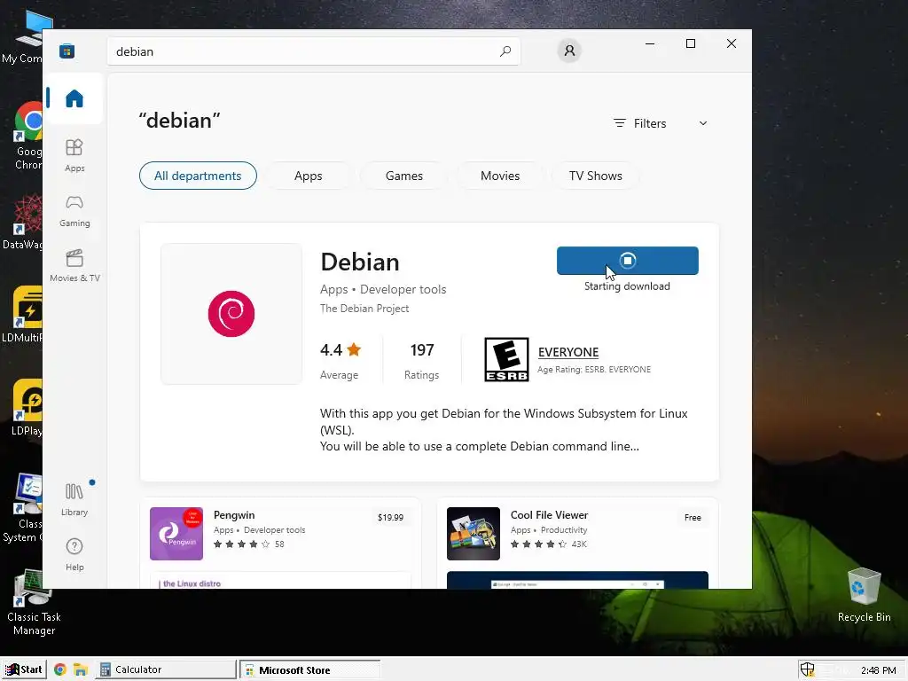Select the Games filter tab
This screenshot has width=908, height=681.
pos(404,176)
